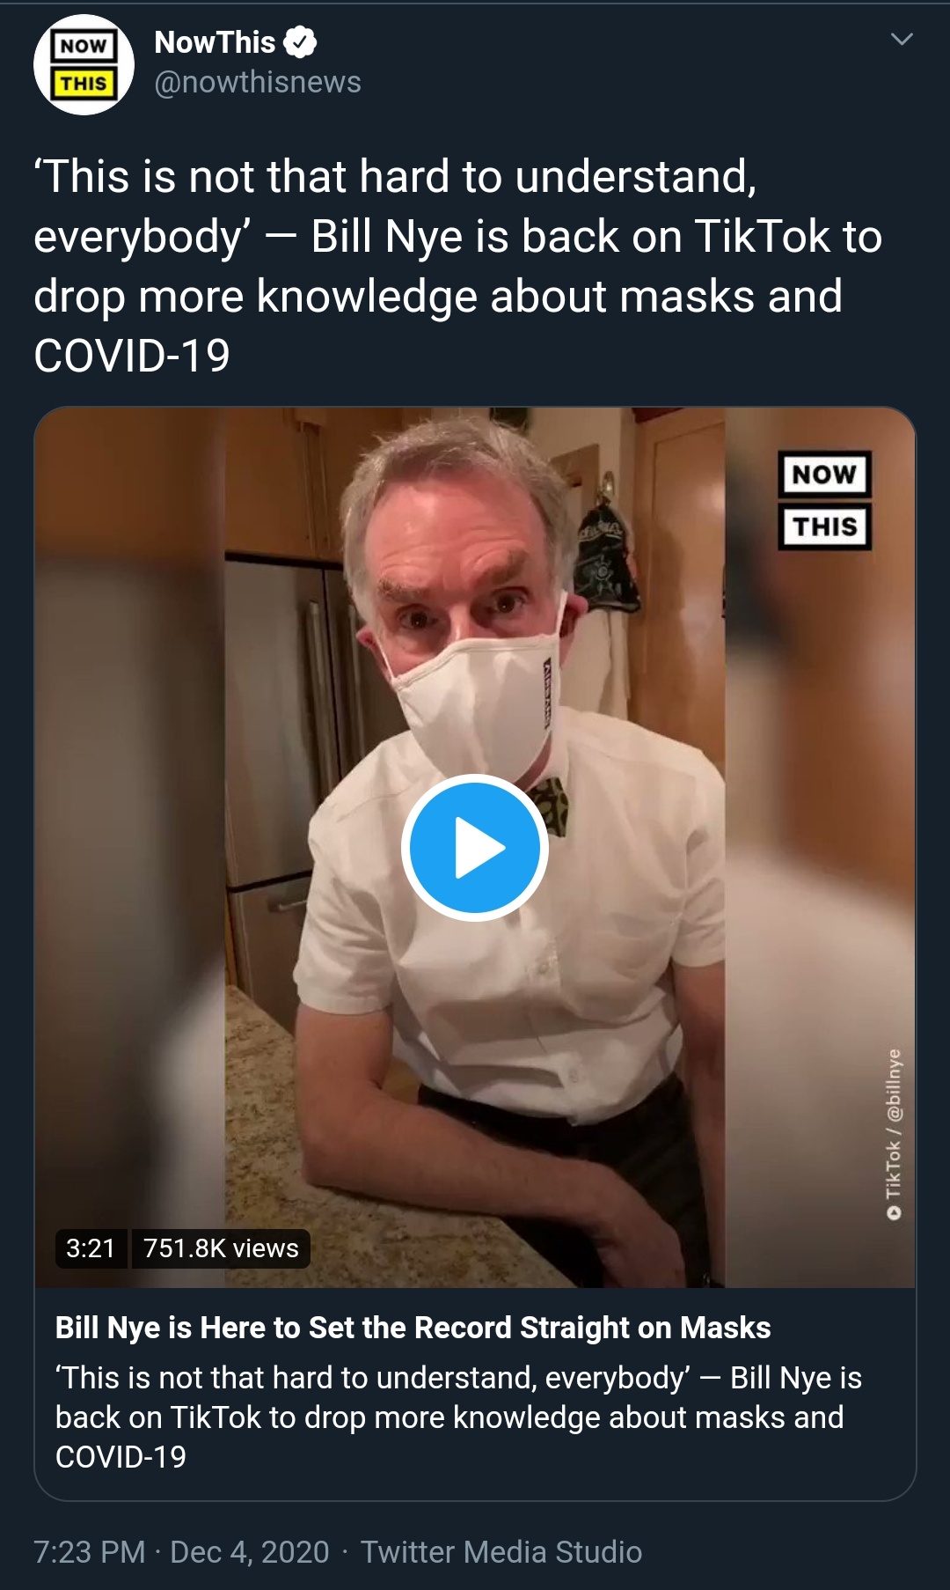Select the tweet text about Bill Nye
Viewport: 950px width, 1590px height.
tap(457, 266)
